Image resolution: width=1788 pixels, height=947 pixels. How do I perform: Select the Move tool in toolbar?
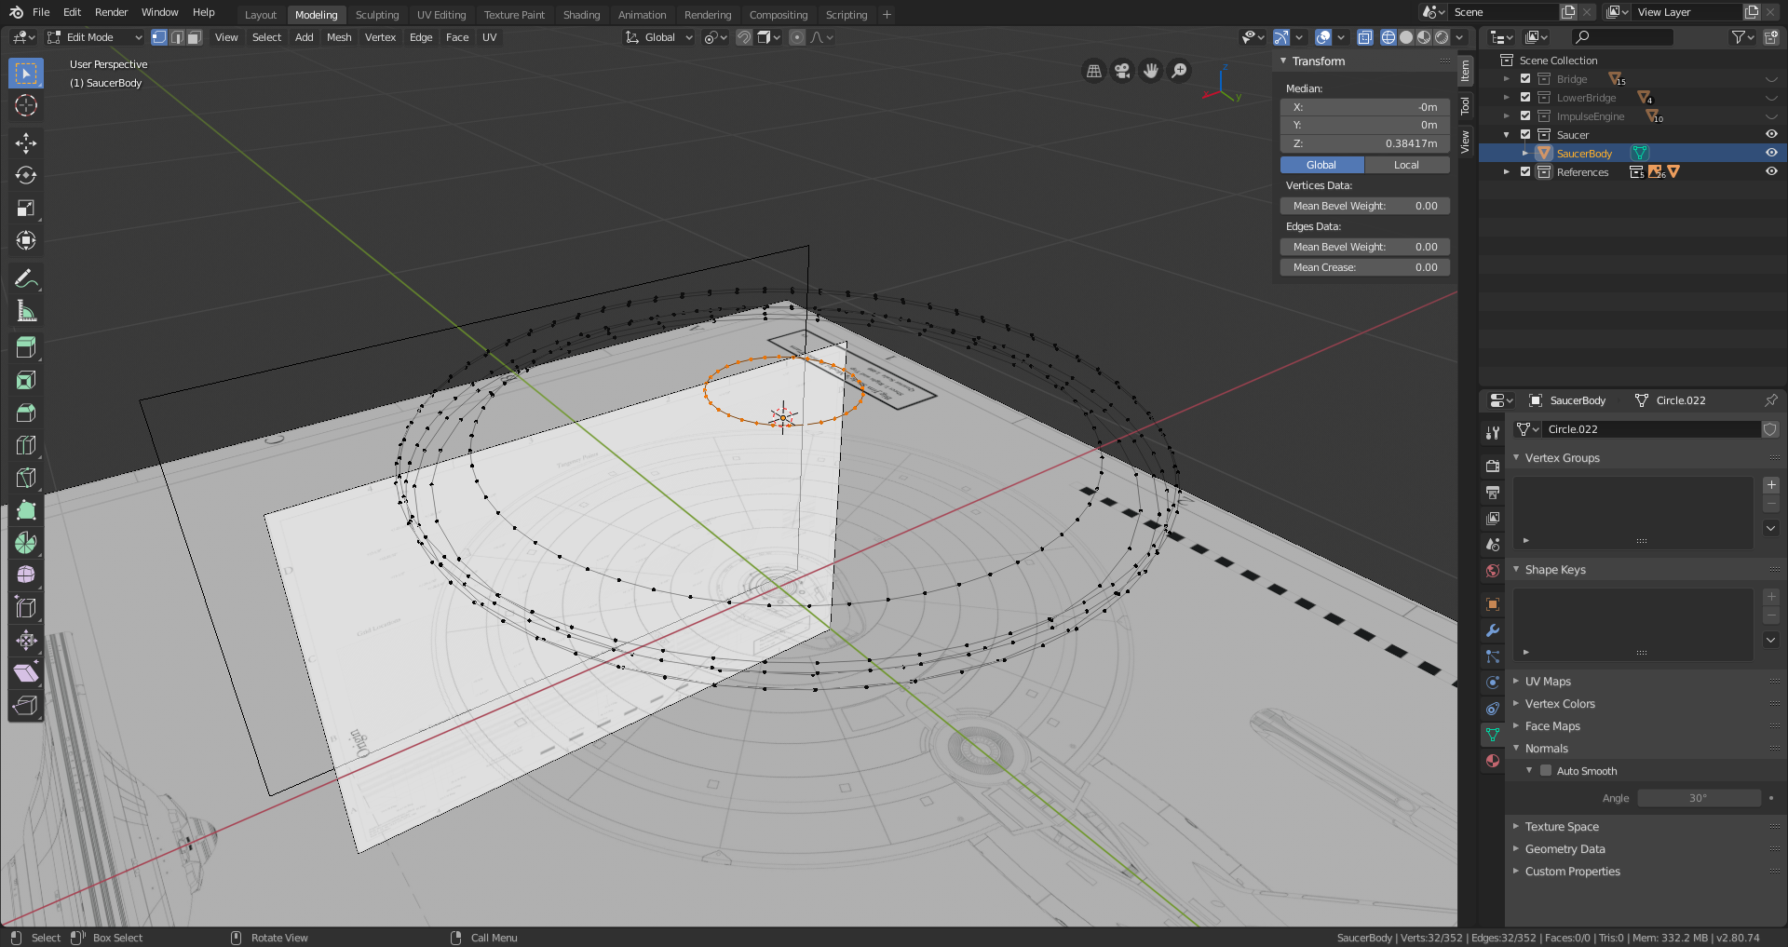click(x=26, y=142)
